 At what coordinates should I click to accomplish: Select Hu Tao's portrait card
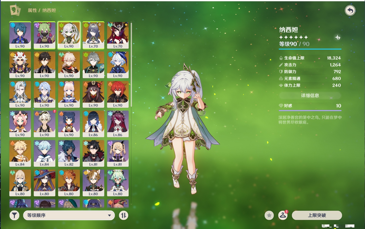93,94
